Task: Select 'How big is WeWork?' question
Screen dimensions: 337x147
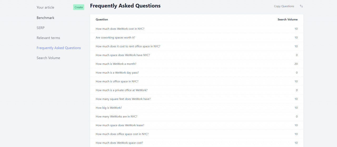Action: pyautogui.click(x=109, y=108)
